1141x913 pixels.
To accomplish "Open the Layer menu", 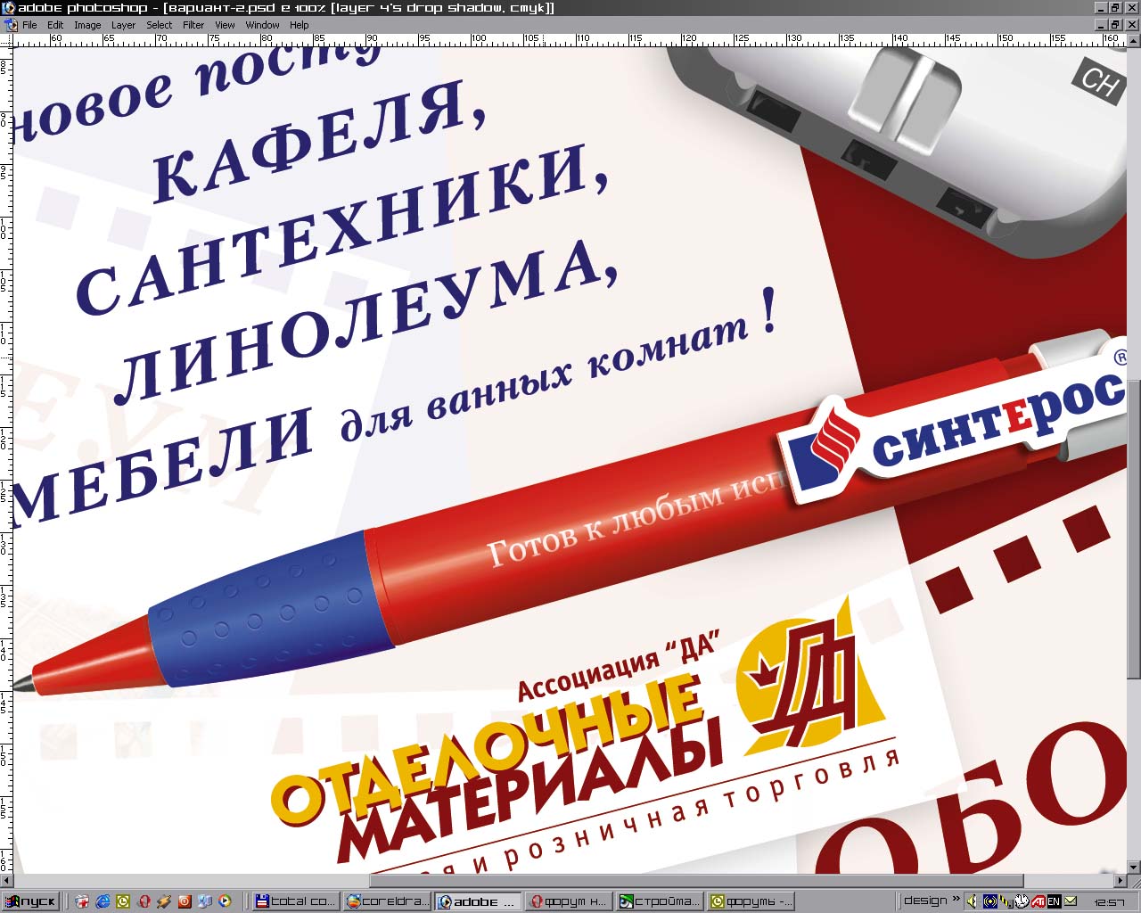I will [x=123, y=25].
